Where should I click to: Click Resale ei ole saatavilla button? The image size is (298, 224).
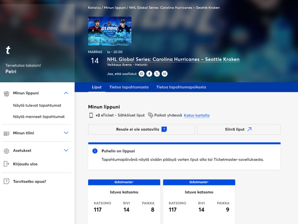click(142, 129)
